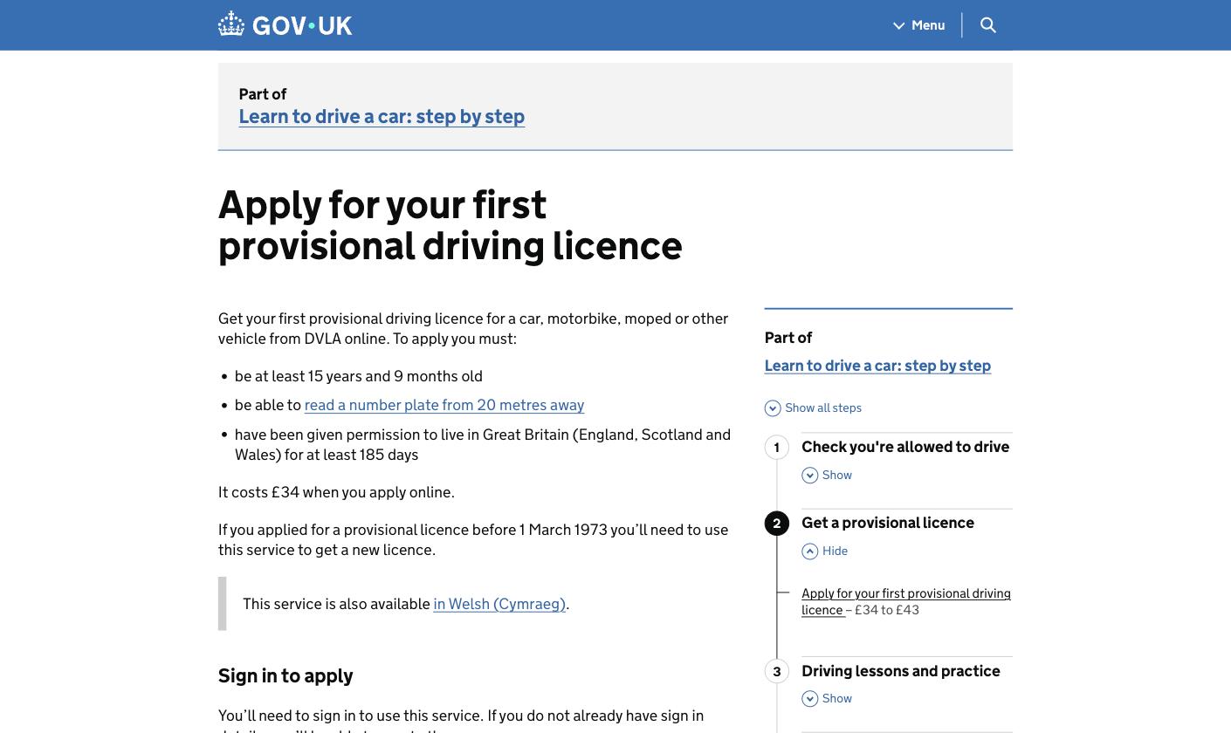Click the GOV.UK crown logo
The width and height of the screenshot is (1231, 733).
(285, 24)
